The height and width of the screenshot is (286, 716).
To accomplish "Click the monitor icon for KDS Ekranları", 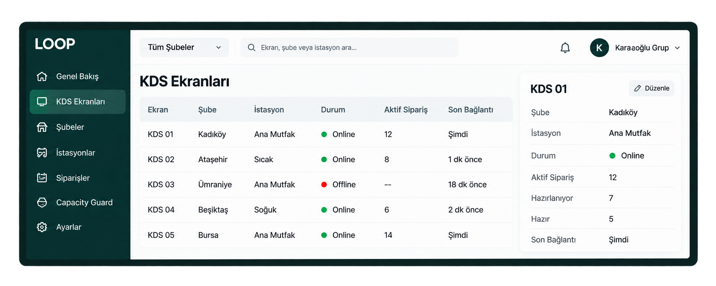I will point(42,102).
